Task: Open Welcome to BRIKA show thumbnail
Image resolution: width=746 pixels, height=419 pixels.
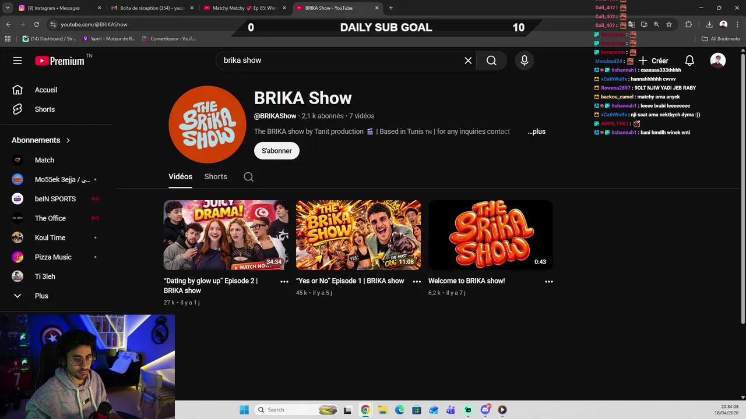Action: (x=491, y=235)
